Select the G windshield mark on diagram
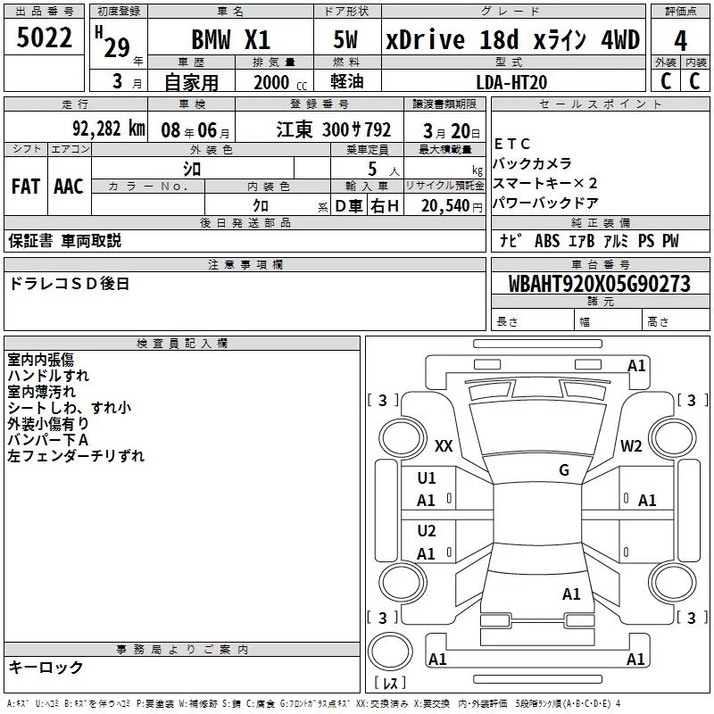 coord(563,470)
